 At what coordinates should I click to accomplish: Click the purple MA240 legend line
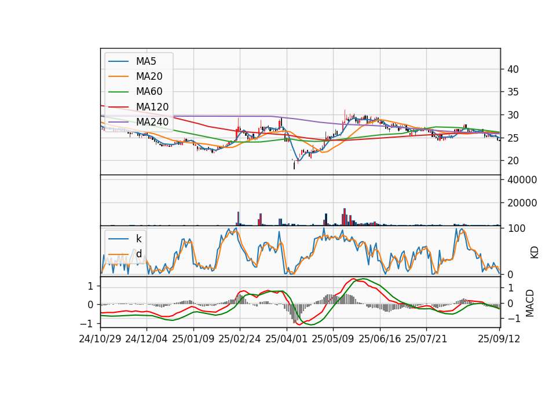118,122
